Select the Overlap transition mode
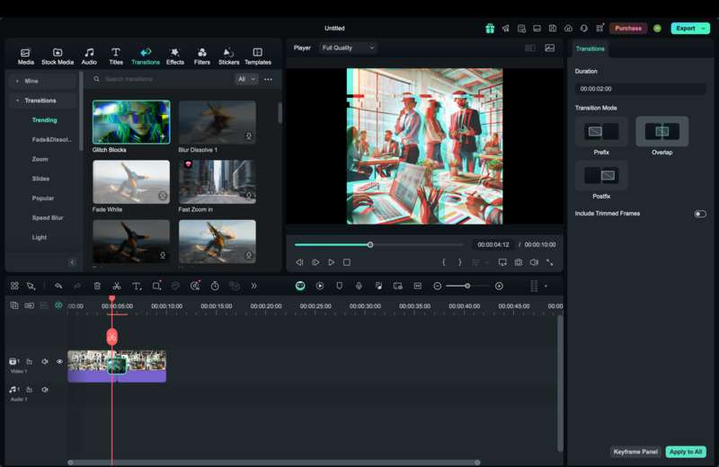This screenshot has height=467, width=719. tap(661, 131)
